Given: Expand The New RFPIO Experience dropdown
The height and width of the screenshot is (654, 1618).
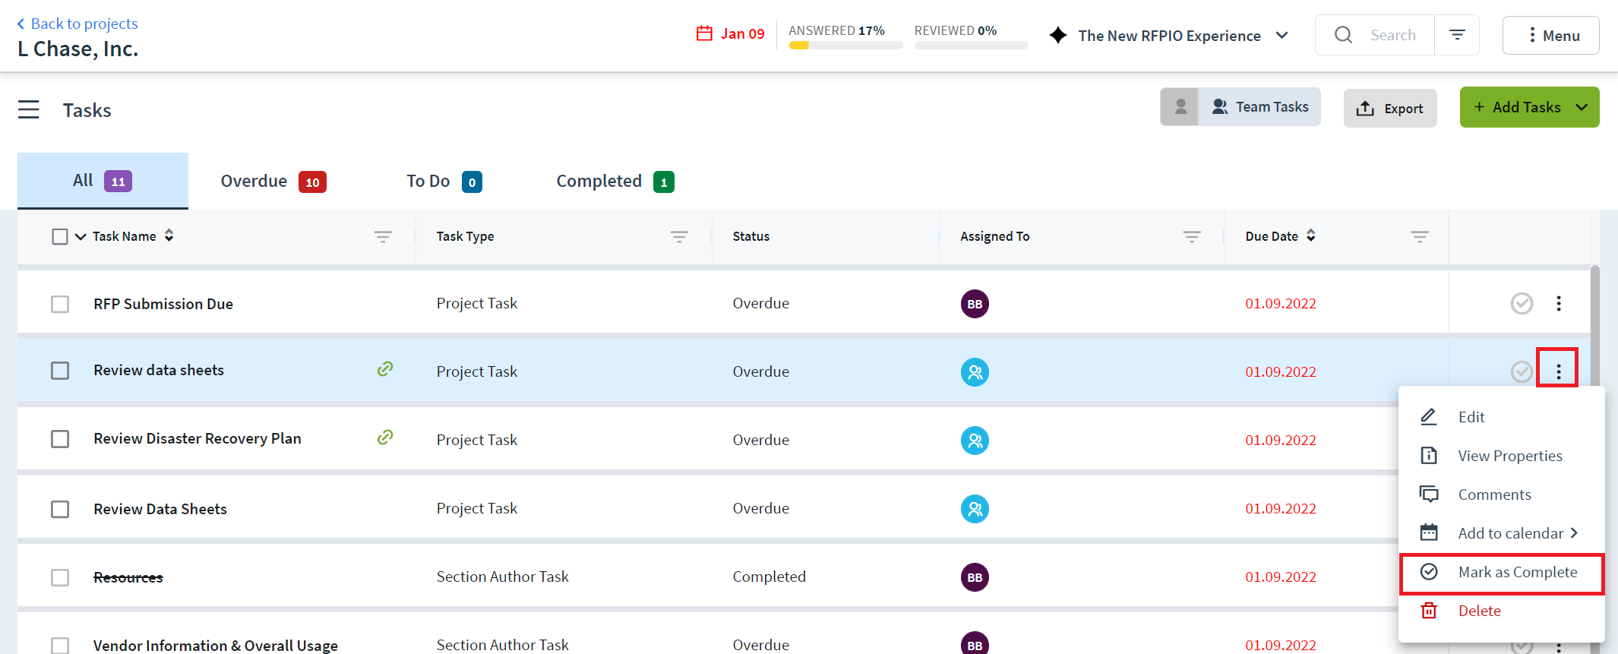Looking at the screenshot, I should [x=1282, y=35].
